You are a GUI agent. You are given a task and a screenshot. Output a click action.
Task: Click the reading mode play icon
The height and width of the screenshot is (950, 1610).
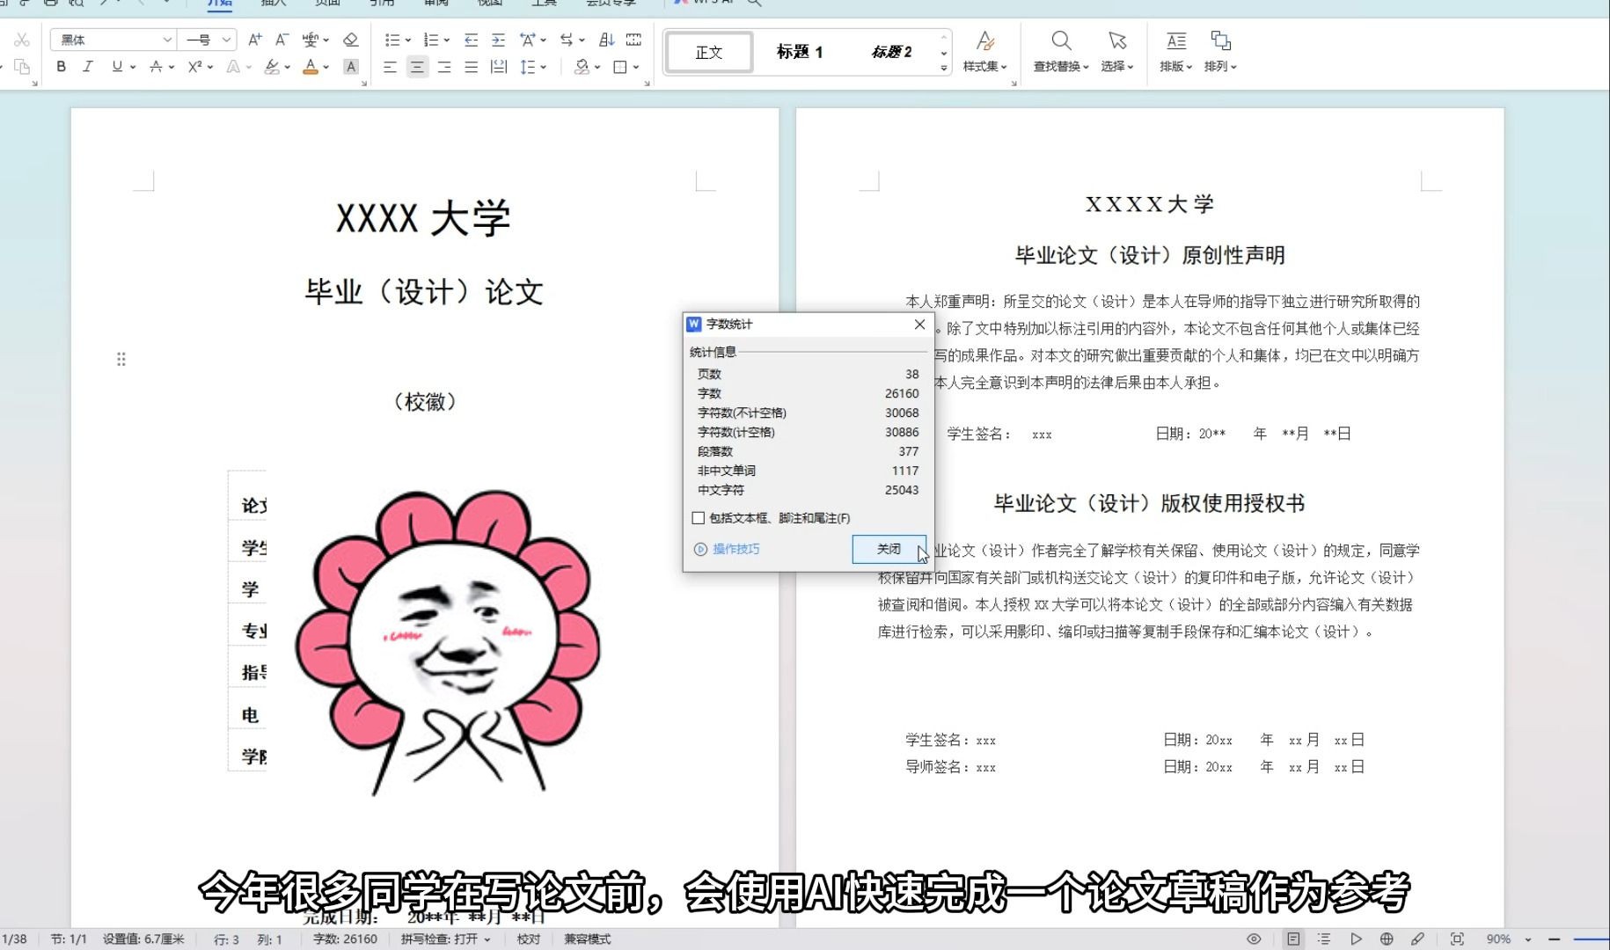pos(1356,939)
